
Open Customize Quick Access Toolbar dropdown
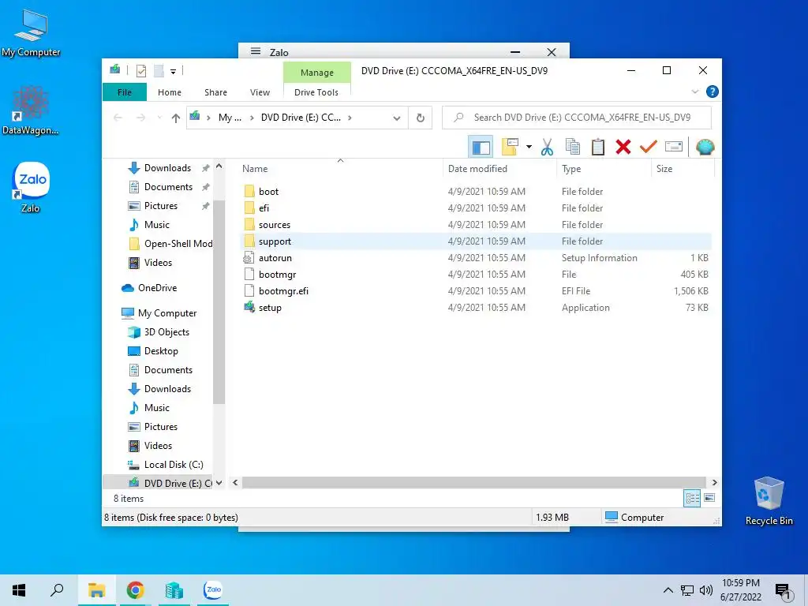click(173, 71)
